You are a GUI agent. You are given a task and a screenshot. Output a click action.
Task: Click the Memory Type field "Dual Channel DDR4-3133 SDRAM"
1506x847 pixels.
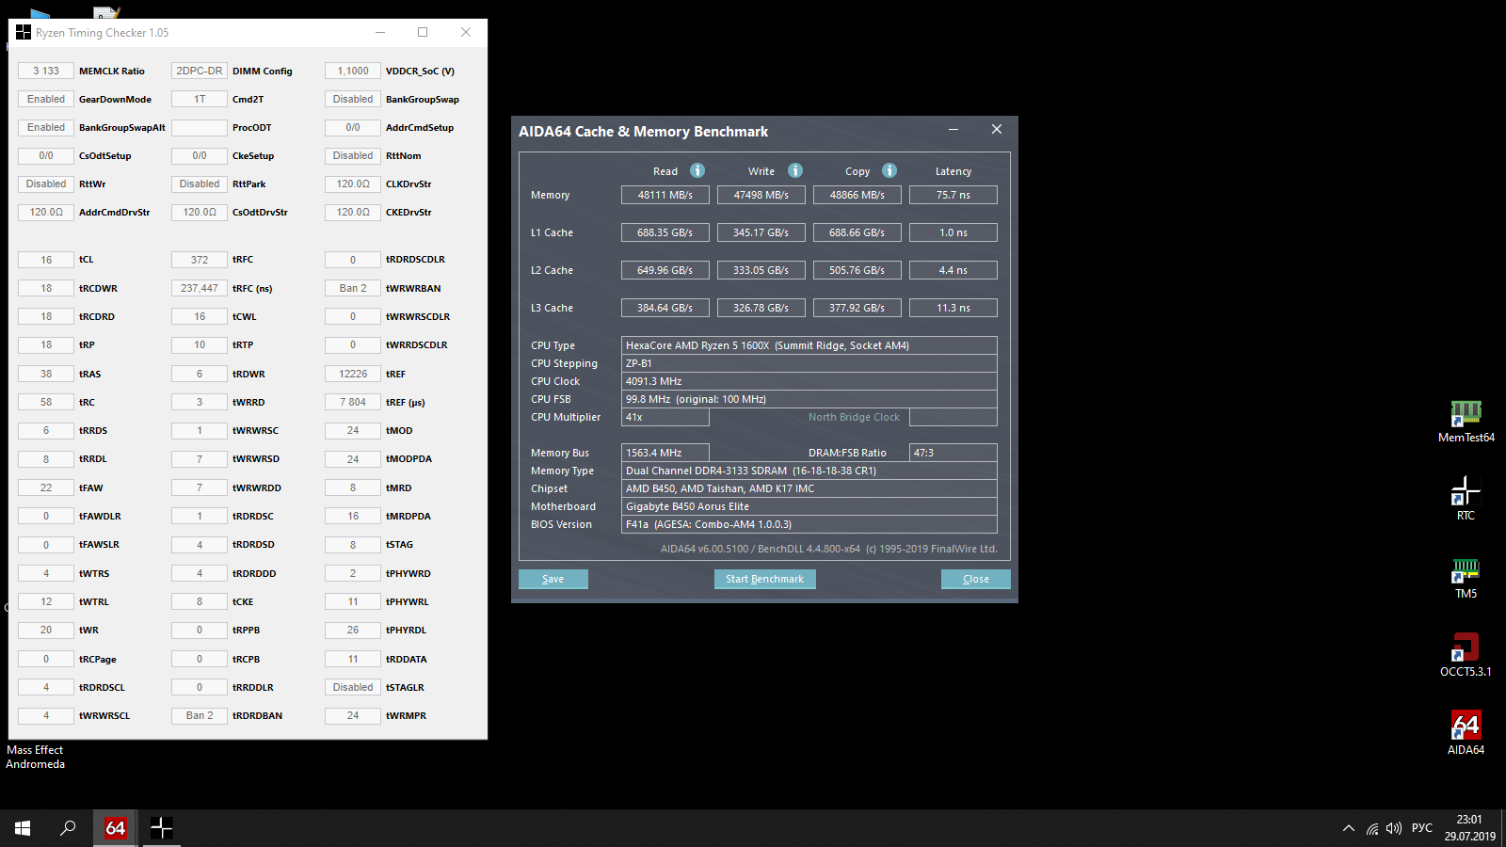(809, 471)
